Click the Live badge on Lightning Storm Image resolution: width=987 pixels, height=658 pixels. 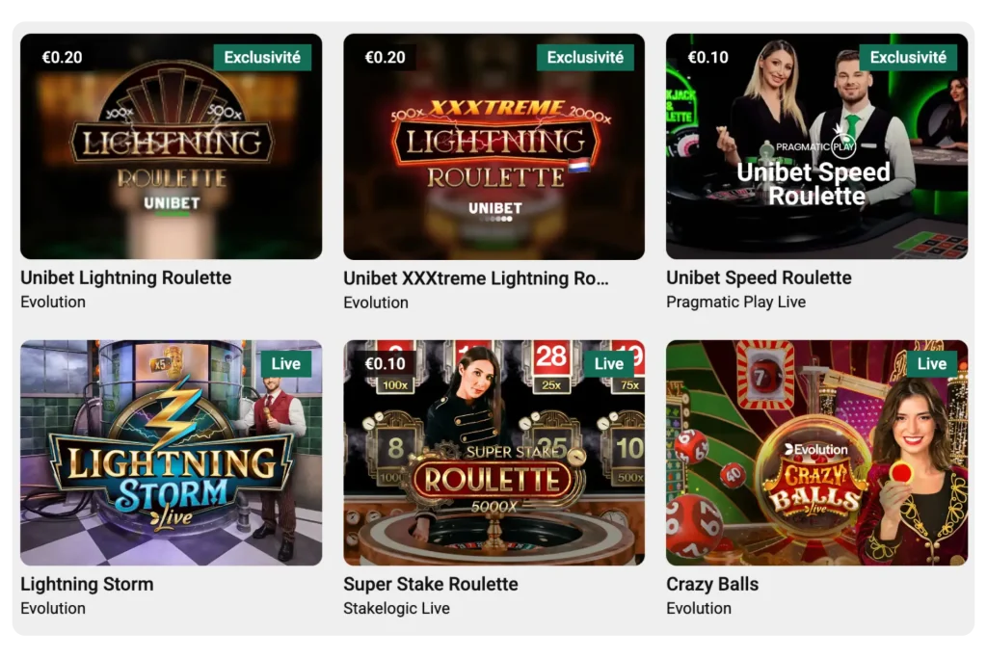[285, 363]
